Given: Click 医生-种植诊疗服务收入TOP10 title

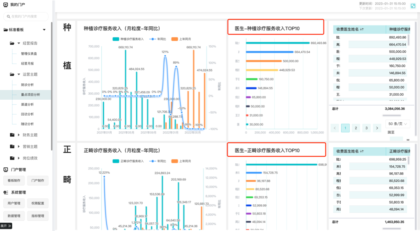Looking at the screenshot, I should click(x=267, y=28).
